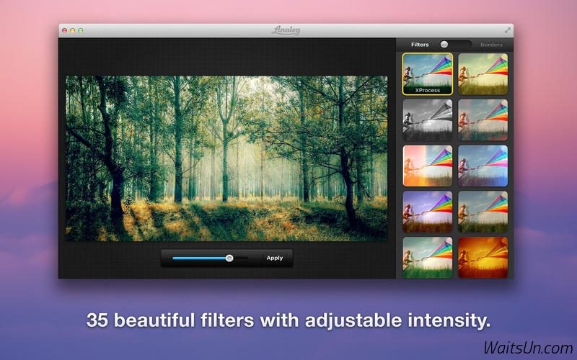
Task: Select the blue vignette filter thumbnail
Action: (x=483, y=166)
